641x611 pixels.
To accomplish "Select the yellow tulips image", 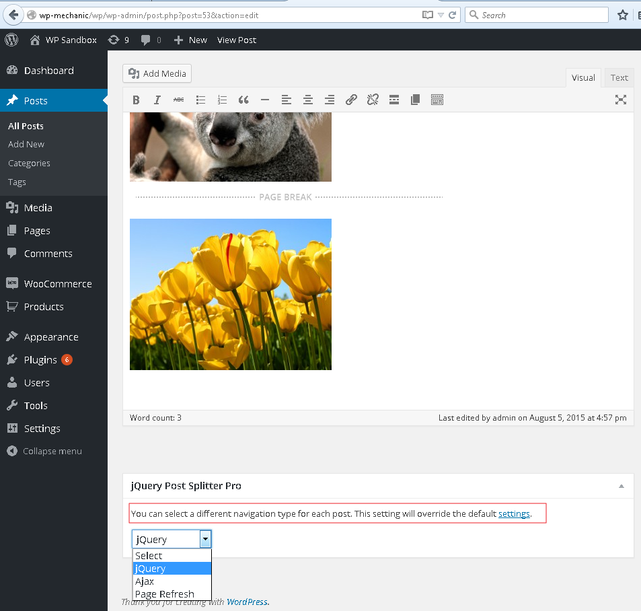I will pyautogui.click(x=231, y=294).
